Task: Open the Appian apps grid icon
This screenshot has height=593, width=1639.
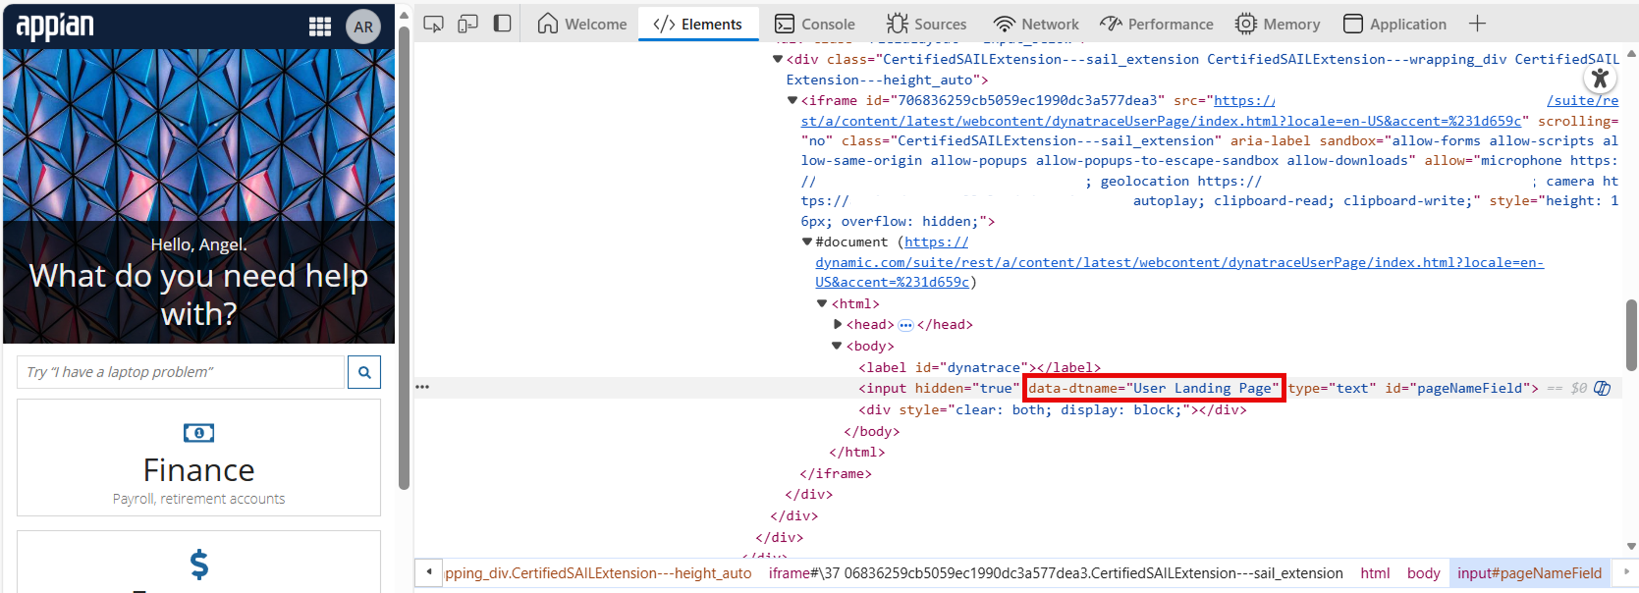Action: (x=319, y=27)
